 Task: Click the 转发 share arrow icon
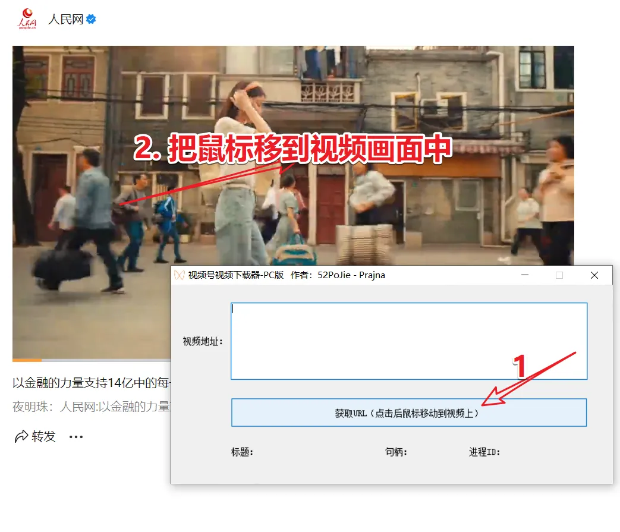[21, 436]
